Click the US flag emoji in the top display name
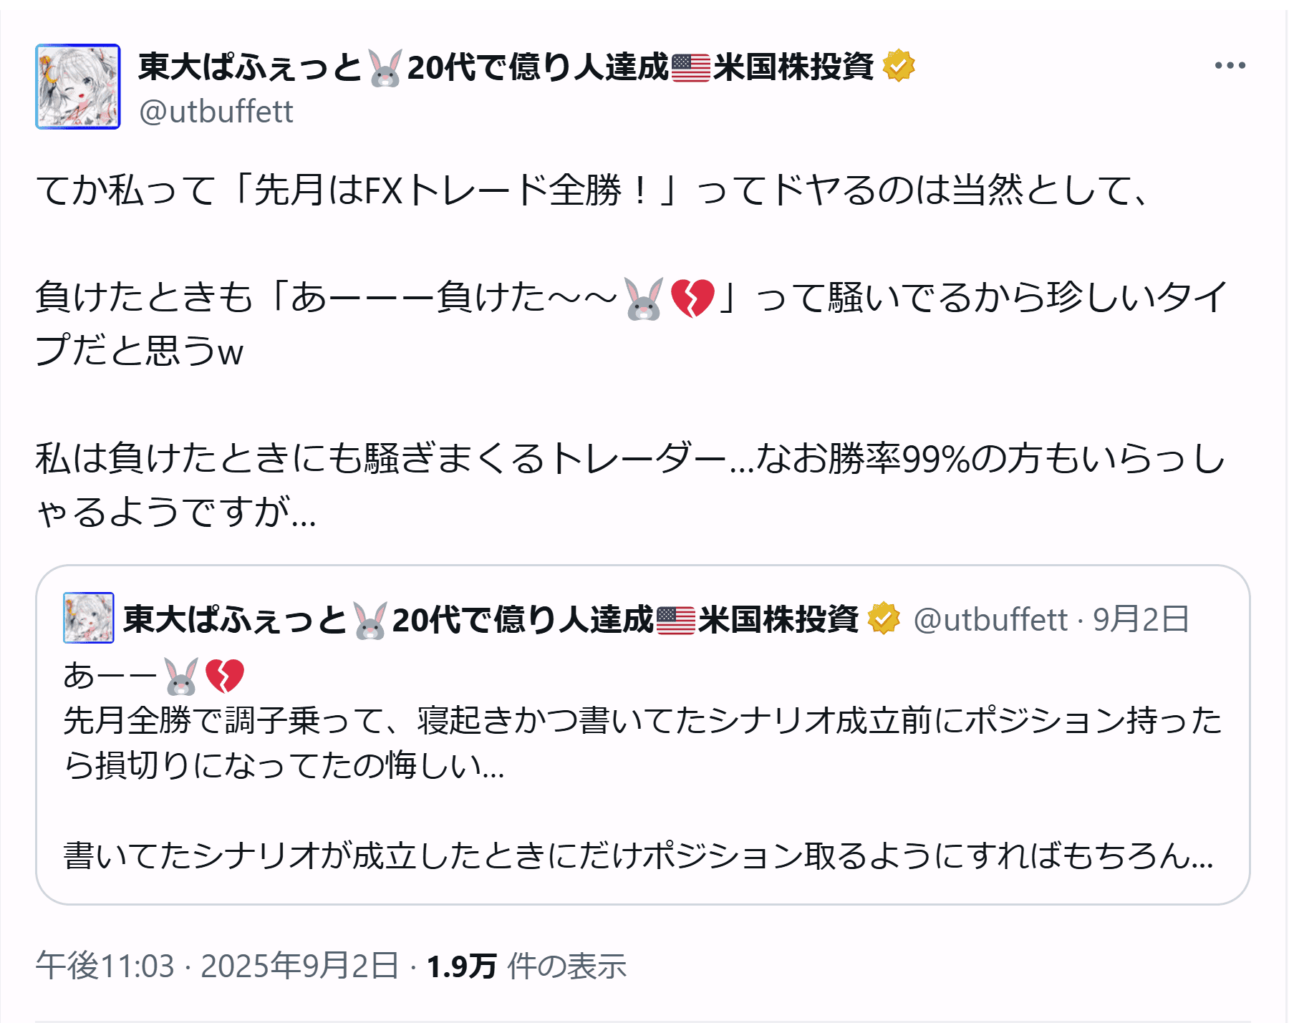The image size is (1289, 1023). point(690,68)
